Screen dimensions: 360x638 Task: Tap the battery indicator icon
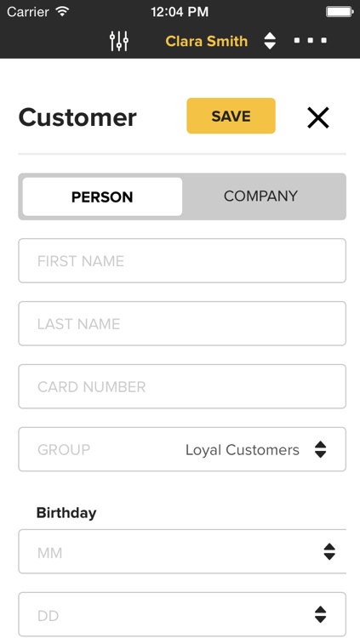[340, 11]
